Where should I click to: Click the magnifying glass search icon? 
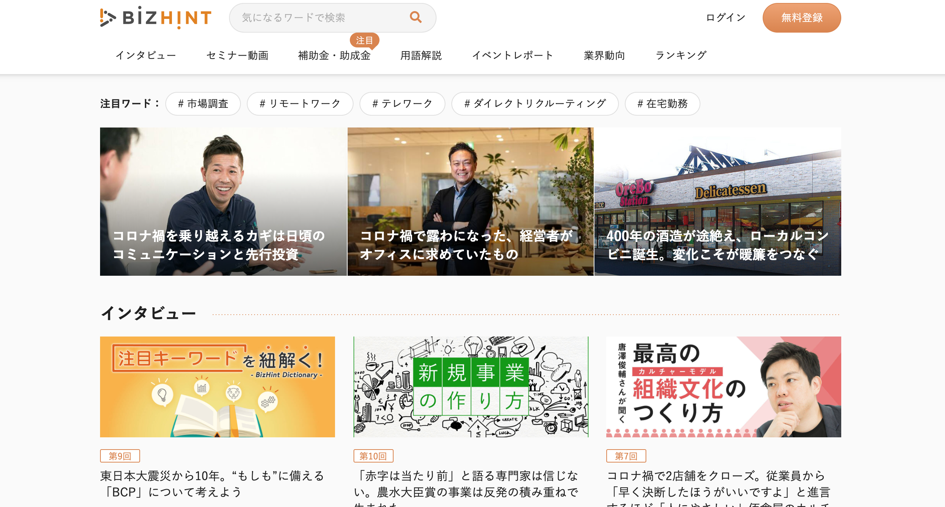click(415, 17)
